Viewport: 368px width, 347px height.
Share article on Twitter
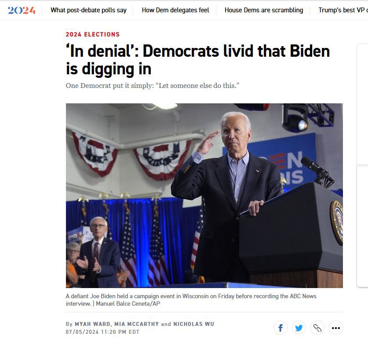tap(299, 328)
